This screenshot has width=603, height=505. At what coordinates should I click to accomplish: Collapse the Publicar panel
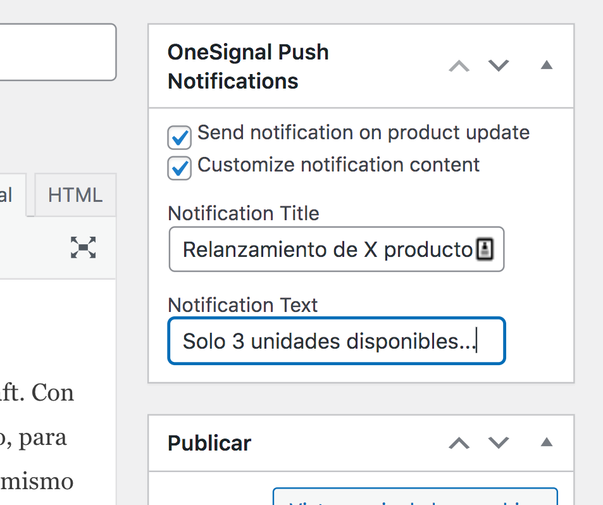(x=545, y=443)
